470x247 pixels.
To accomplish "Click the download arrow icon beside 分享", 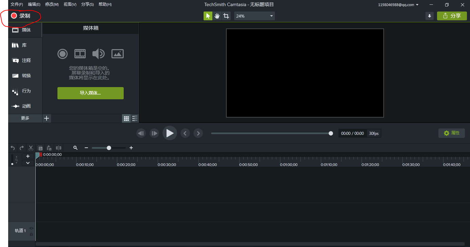I will (430, 16).
